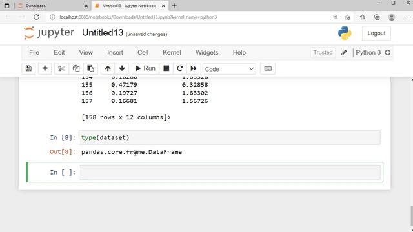Open tab actions menu icon

coord(7,6)
